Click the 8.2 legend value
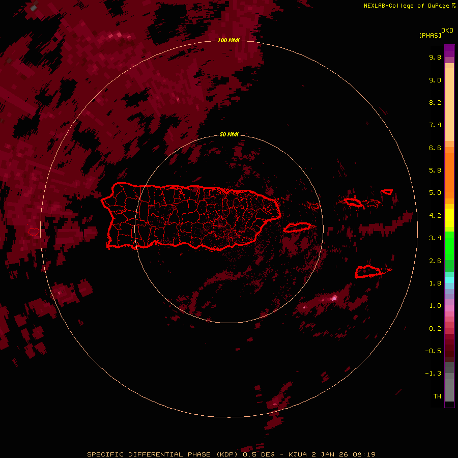 435,102
